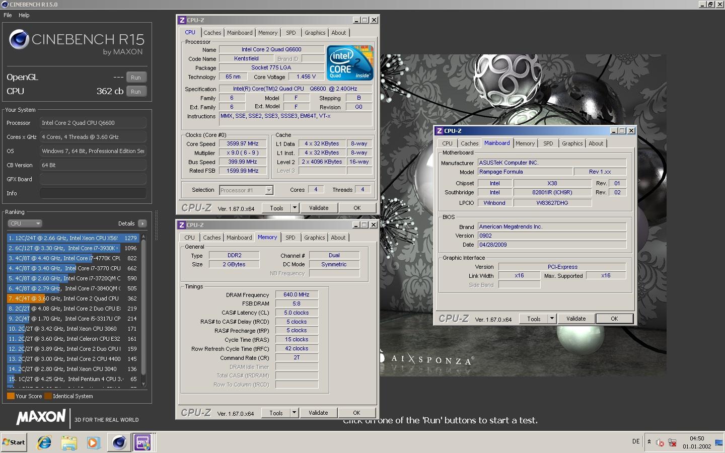Open Processor #1 selection dropdown
Viewport: 725px width, 453px height.
(246, 190)
